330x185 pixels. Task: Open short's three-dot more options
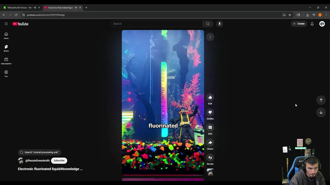[x=210, y=37]
